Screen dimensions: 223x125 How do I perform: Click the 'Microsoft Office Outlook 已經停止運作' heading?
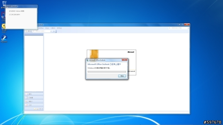(x=104, y=64)
